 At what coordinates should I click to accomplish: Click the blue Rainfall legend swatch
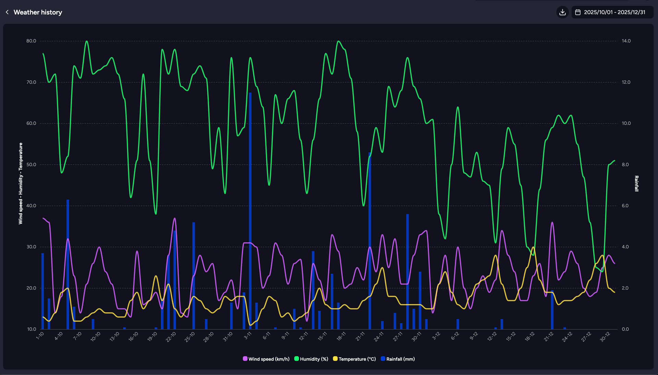click(383, 359)
